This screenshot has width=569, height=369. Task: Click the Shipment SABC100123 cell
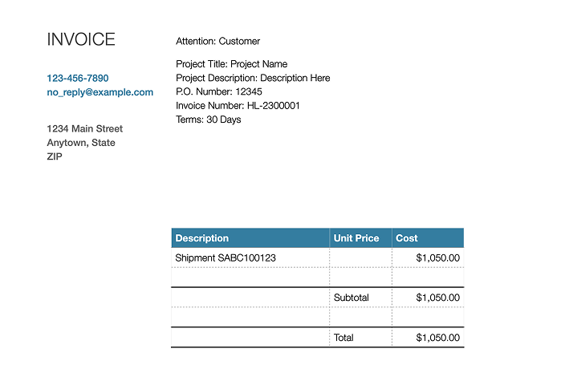click(x=226, y=258)
